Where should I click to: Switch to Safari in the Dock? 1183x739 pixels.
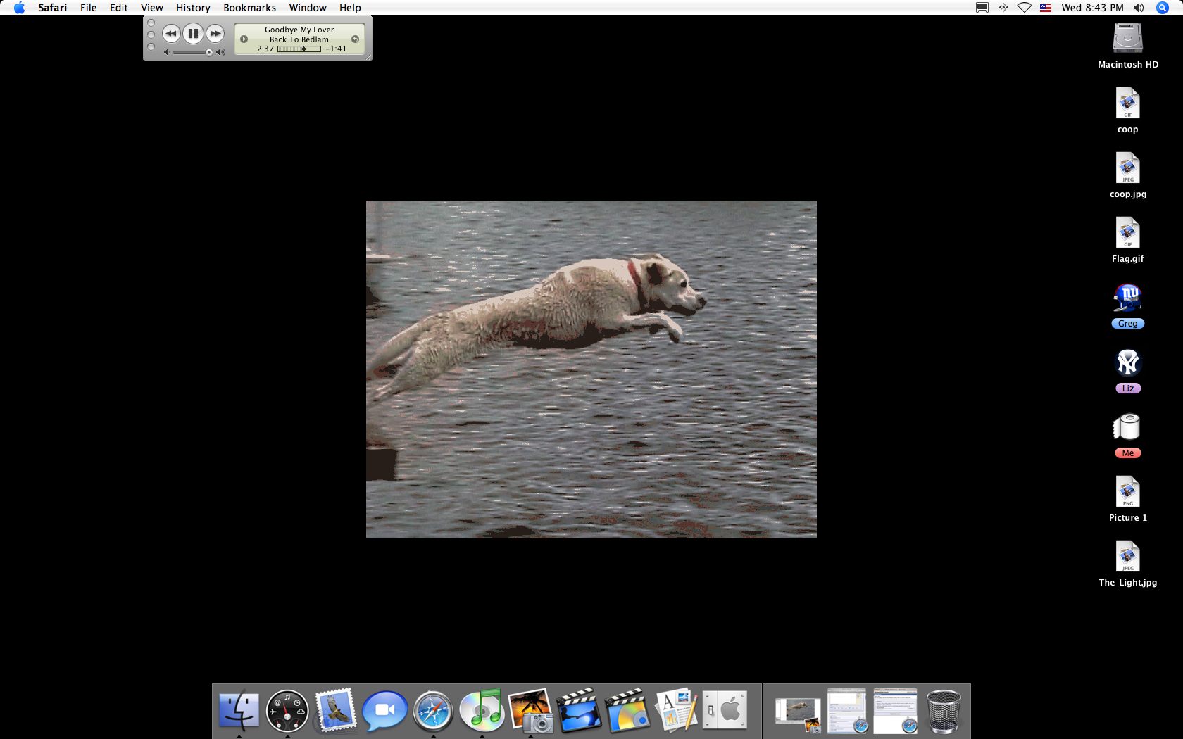point(433,711)
